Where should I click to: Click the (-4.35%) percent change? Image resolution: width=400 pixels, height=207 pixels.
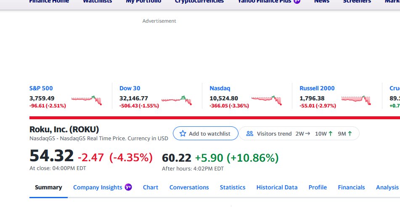pyautogui.click(x=131, y=157)
